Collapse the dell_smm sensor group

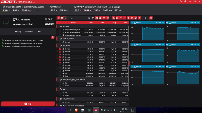point(58,45)
